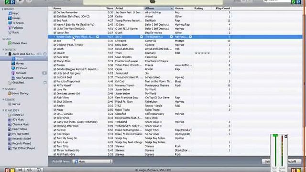
Task: Adjust the green recording volume slider
Action: [x=275, y=136]
